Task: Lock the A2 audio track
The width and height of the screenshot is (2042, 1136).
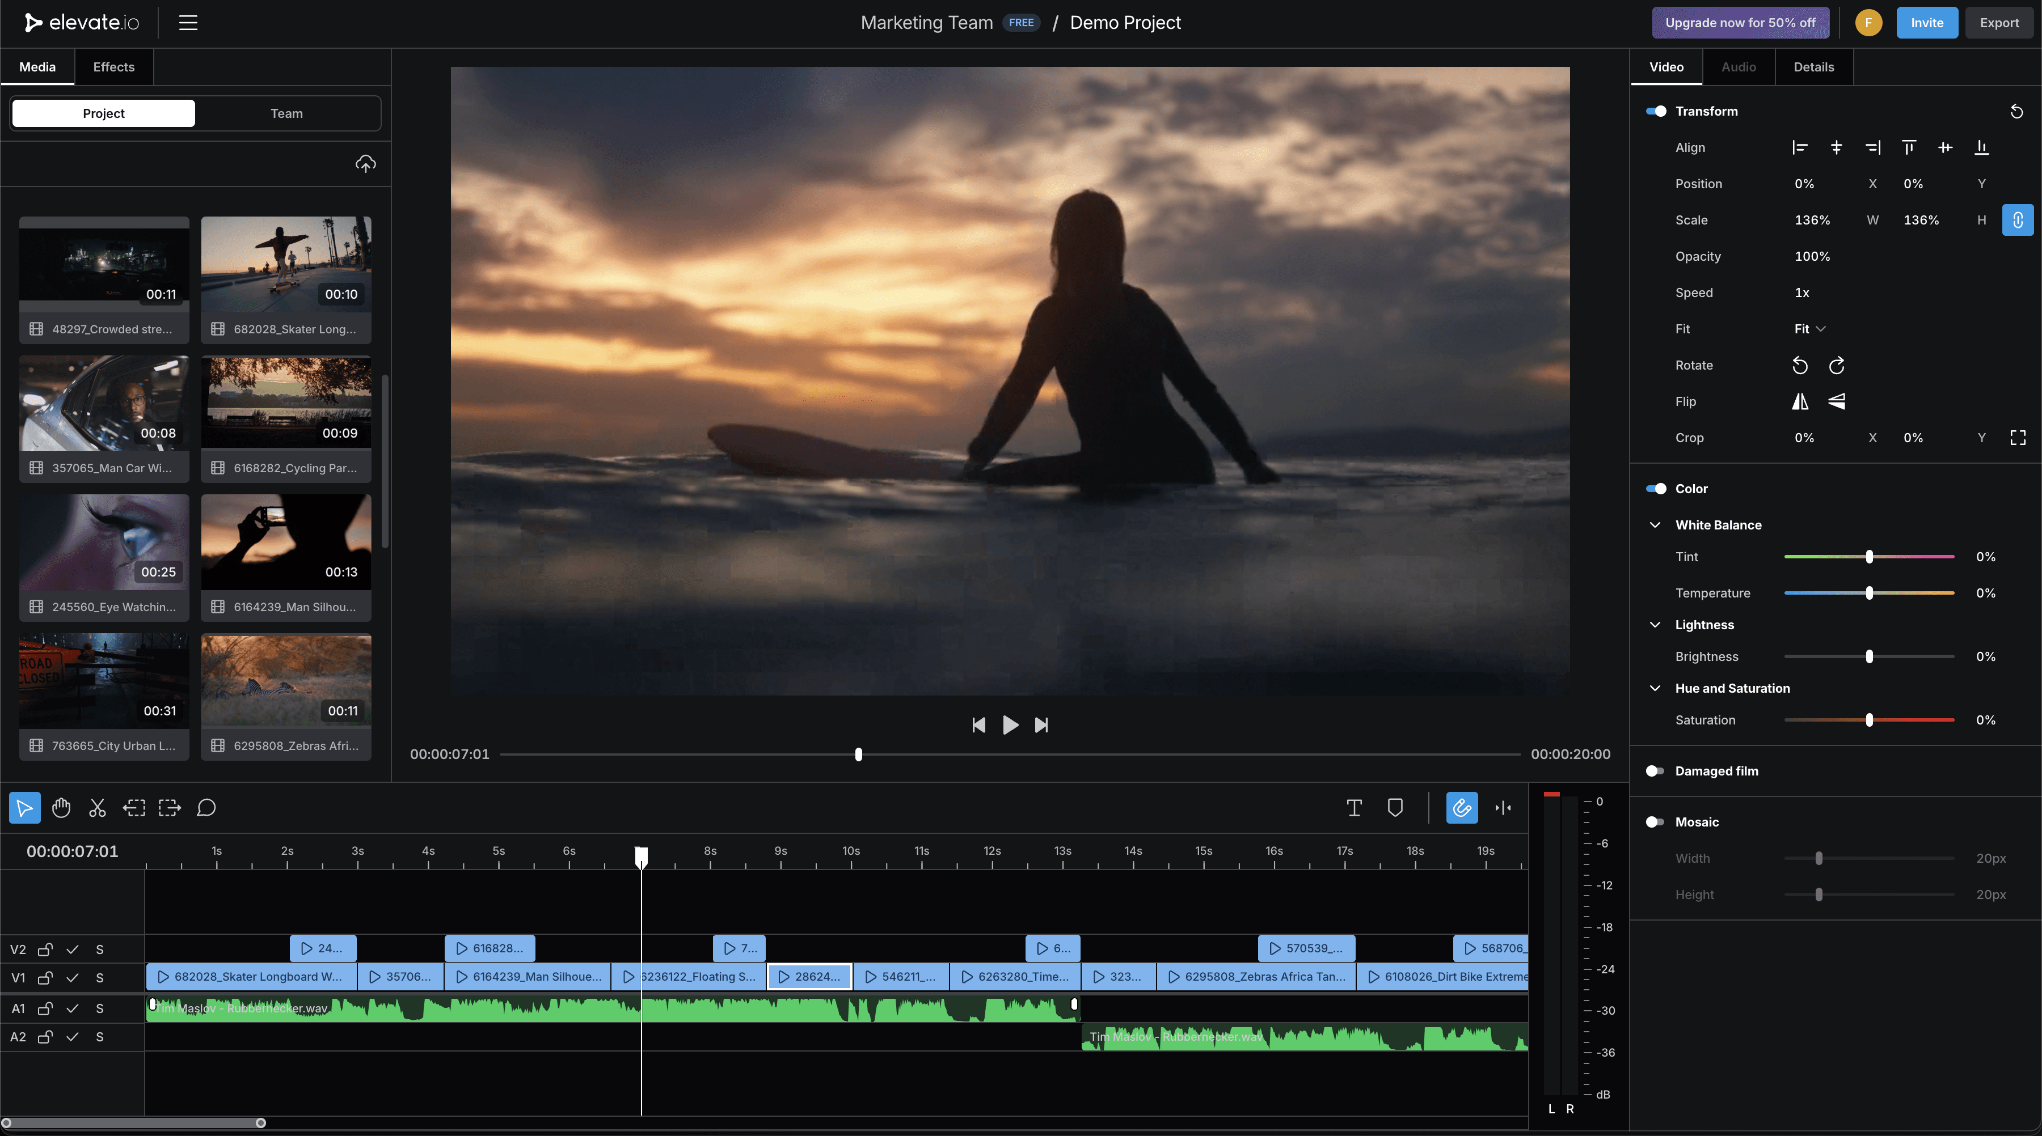Action: click(x=45, y=1037)
